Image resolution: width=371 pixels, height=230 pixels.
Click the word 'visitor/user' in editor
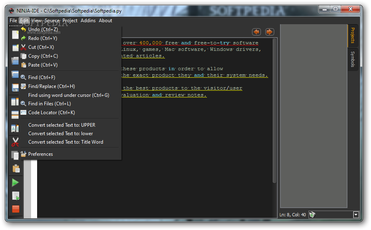click(223, 88)
